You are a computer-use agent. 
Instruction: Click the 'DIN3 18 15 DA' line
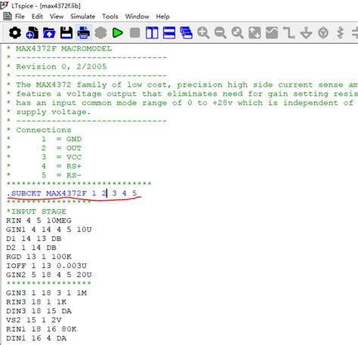pyautogui.click(x=39, y=311)
